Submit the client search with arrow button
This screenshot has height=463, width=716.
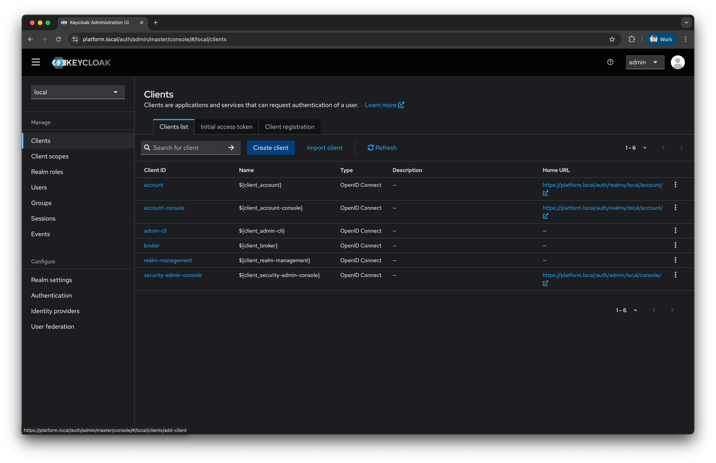point(231,148)
